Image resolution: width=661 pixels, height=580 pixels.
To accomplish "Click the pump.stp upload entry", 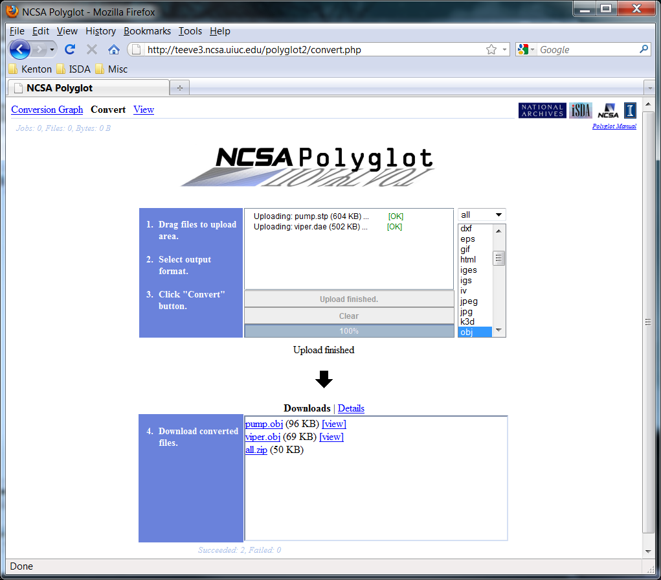I will (x=328, y=216).
